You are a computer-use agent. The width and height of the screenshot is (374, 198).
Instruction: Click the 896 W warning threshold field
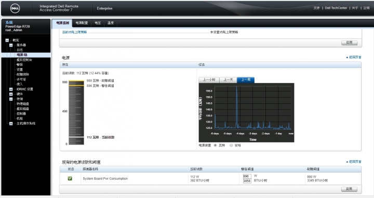pos(247,176)
